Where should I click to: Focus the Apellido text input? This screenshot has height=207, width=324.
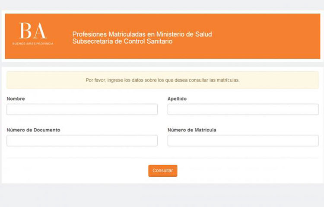[243, 109]
